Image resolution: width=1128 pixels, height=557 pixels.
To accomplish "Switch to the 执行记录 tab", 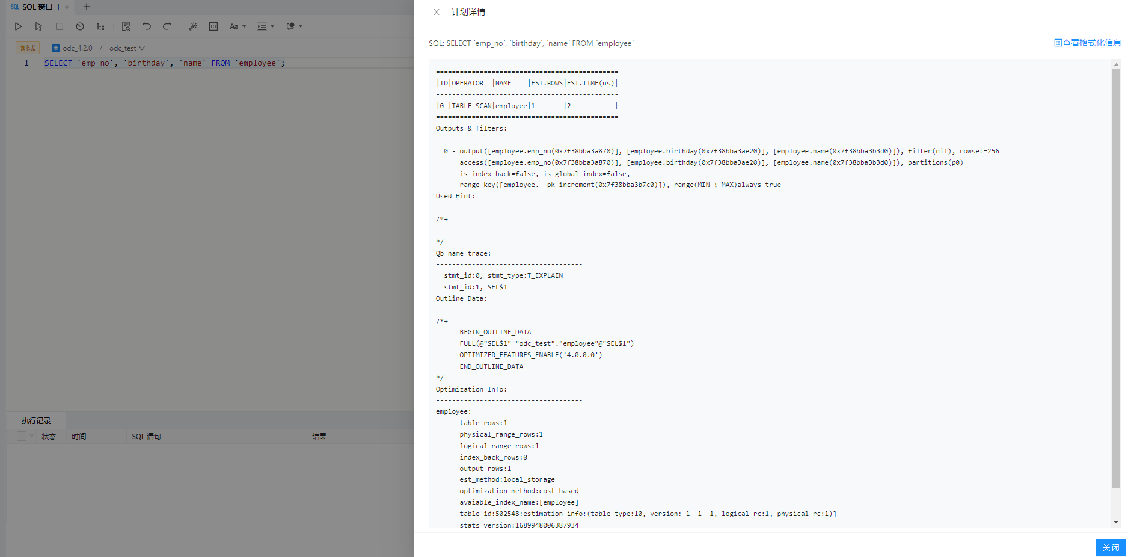I will click(36, 420).
